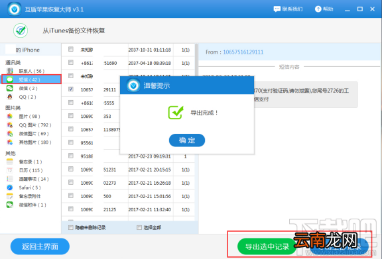Open the Safari compass icon

pyautogui.click(x=10, y=187)
